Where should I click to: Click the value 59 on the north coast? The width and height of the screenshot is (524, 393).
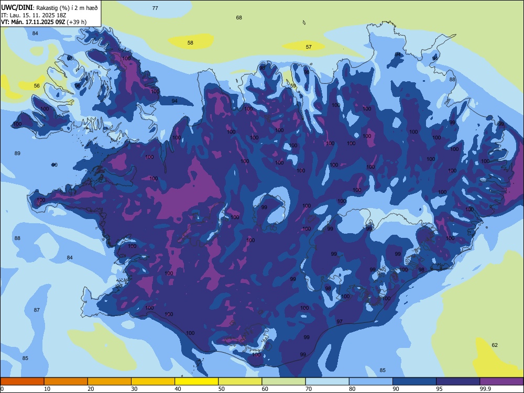click(293, 86)
